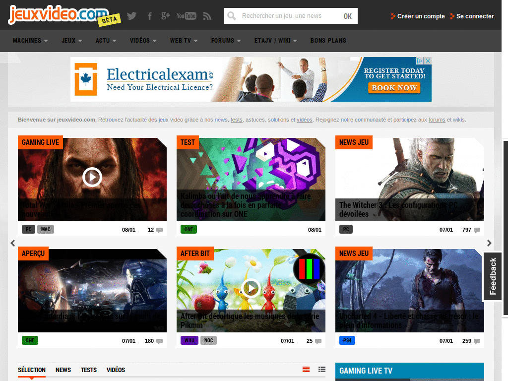Click the BÊTA badge next to logo
508x381 pixels.
109,20
